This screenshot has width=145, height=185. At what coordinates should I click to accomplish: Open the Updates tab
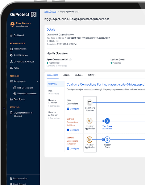(79, 75)
